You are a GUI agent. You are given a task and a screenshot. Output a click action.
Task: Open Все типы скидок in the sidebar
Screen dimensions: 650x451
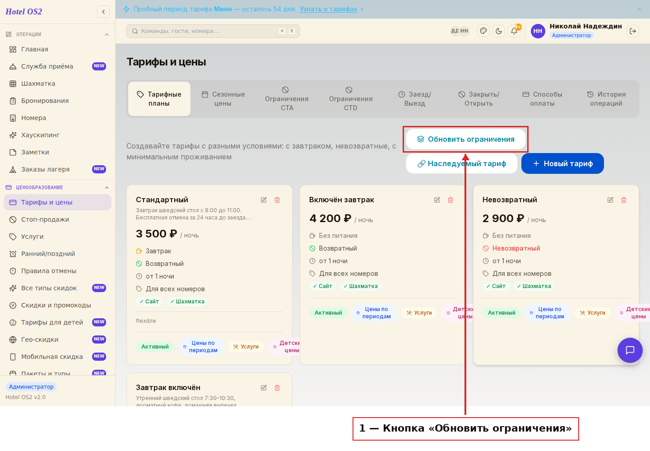(x=57, y=288)
